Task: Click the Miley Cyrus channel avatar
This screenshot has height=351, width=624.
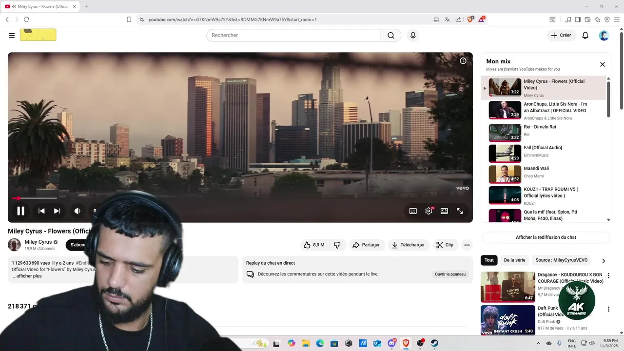Action: pos(14,245)
